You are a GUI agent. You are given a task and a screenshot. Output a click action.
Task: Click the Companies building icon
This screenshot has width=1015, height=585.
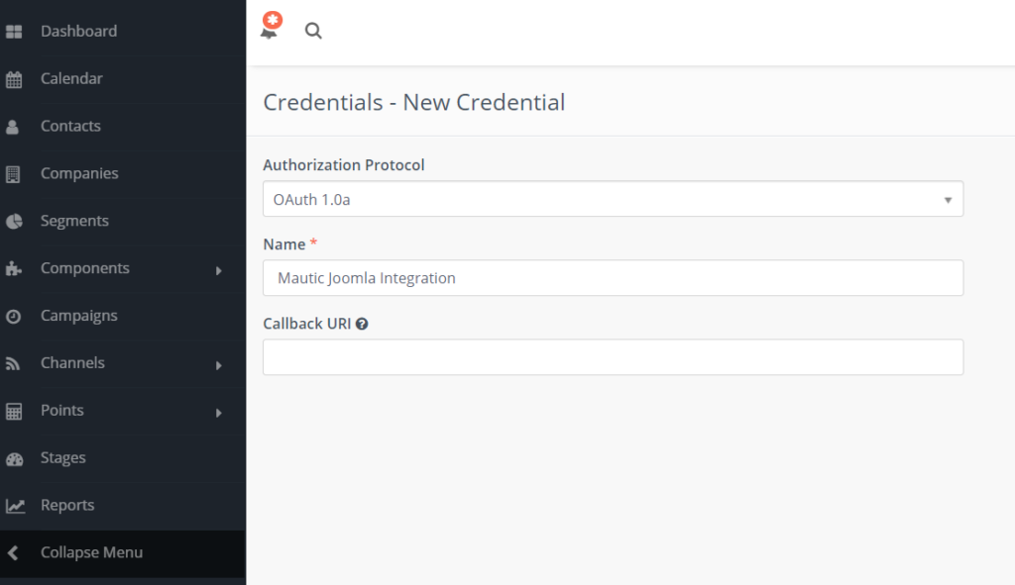pyautogui.click(x=13, y=174)
